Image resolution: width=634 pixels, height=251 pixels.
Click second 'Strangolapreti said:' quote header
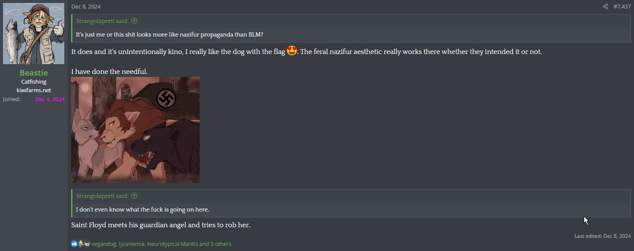tap(102, 196)
